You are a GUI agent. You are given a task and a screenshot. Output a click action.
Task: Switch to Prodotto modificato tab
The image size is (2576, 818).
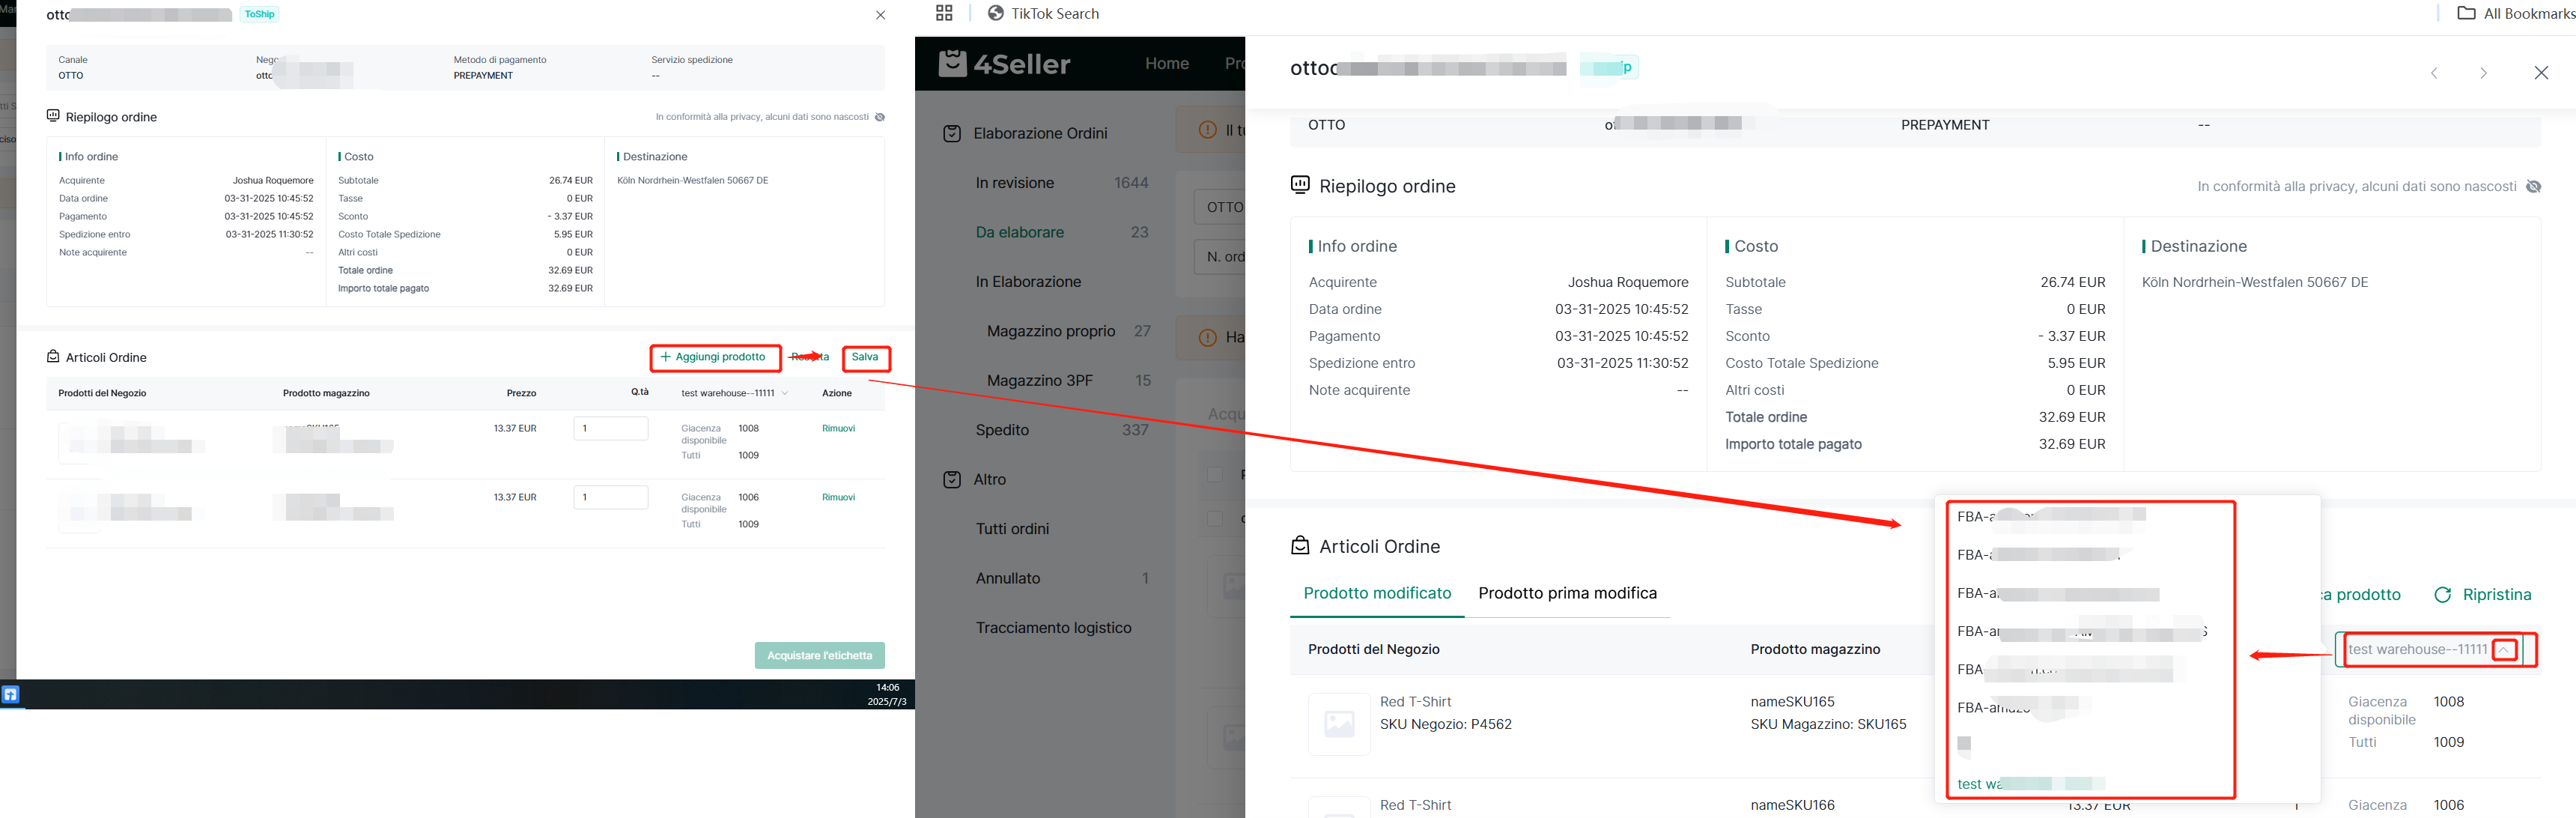[x=1377, y=593]
